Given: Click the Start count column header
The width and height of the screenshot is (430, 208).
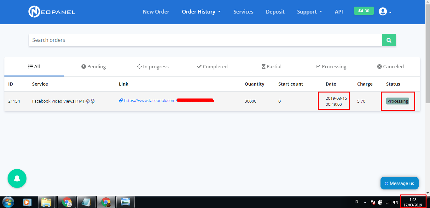Looking at the screenshot, I should pos(291,84).
